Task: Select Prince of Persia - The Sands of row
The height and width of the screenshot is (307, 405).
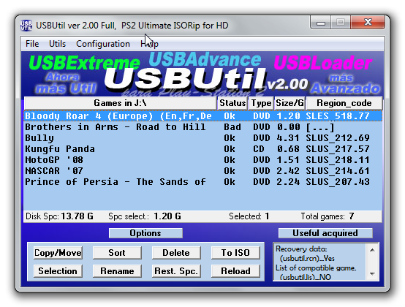Action: point(202,182)
